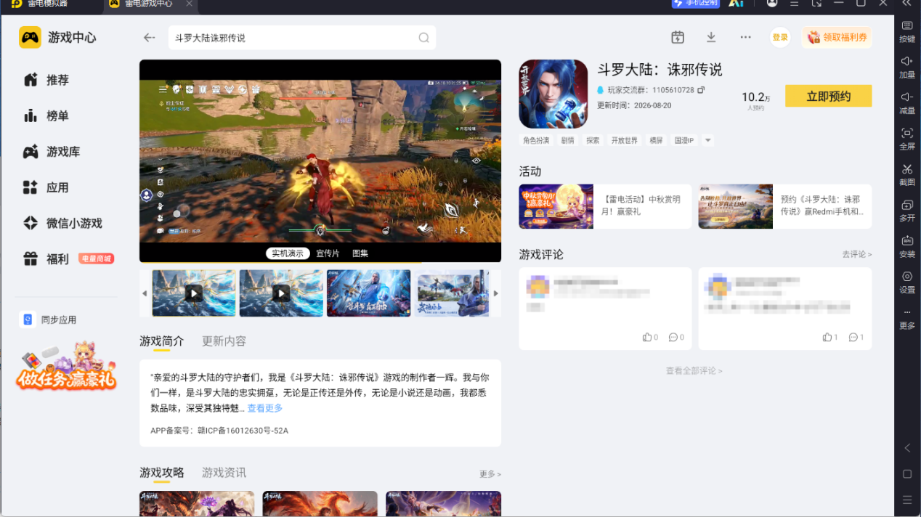
Task: Go back using the arrow button
Action: tap(149, 38)
